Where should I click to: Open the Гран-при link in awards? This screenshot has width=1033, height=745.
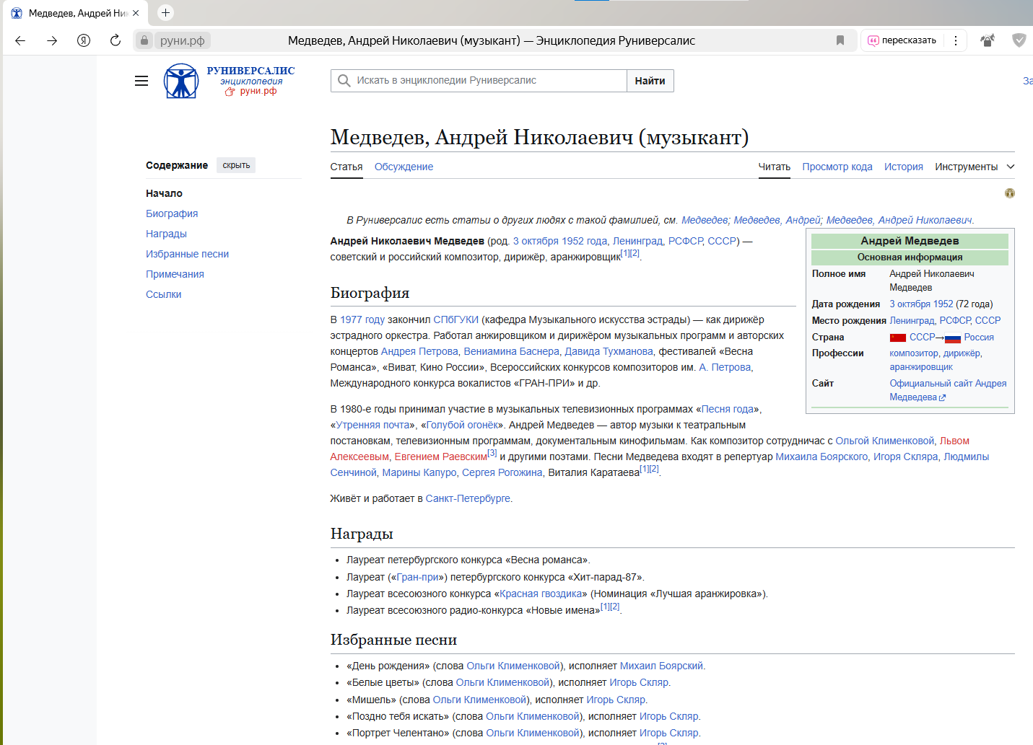pyautogui.click(x=418, y=577)
